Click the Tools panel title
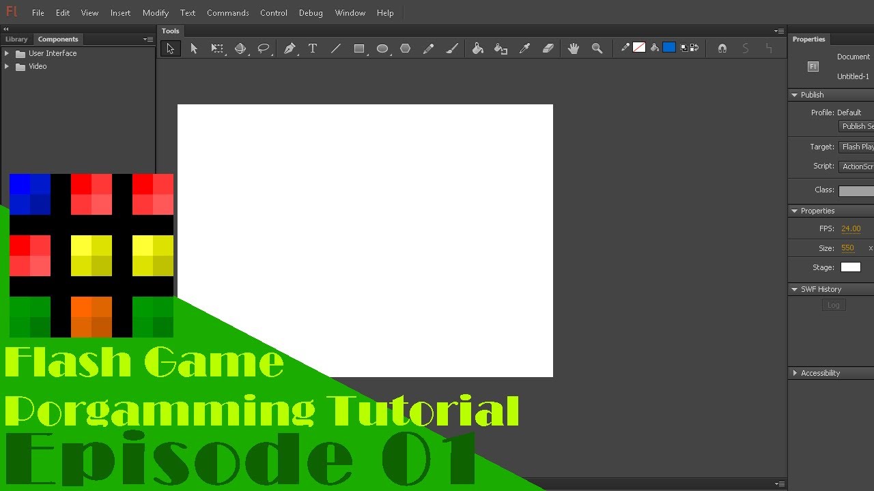This screenshot has height=491, width=874. point(171,31)
